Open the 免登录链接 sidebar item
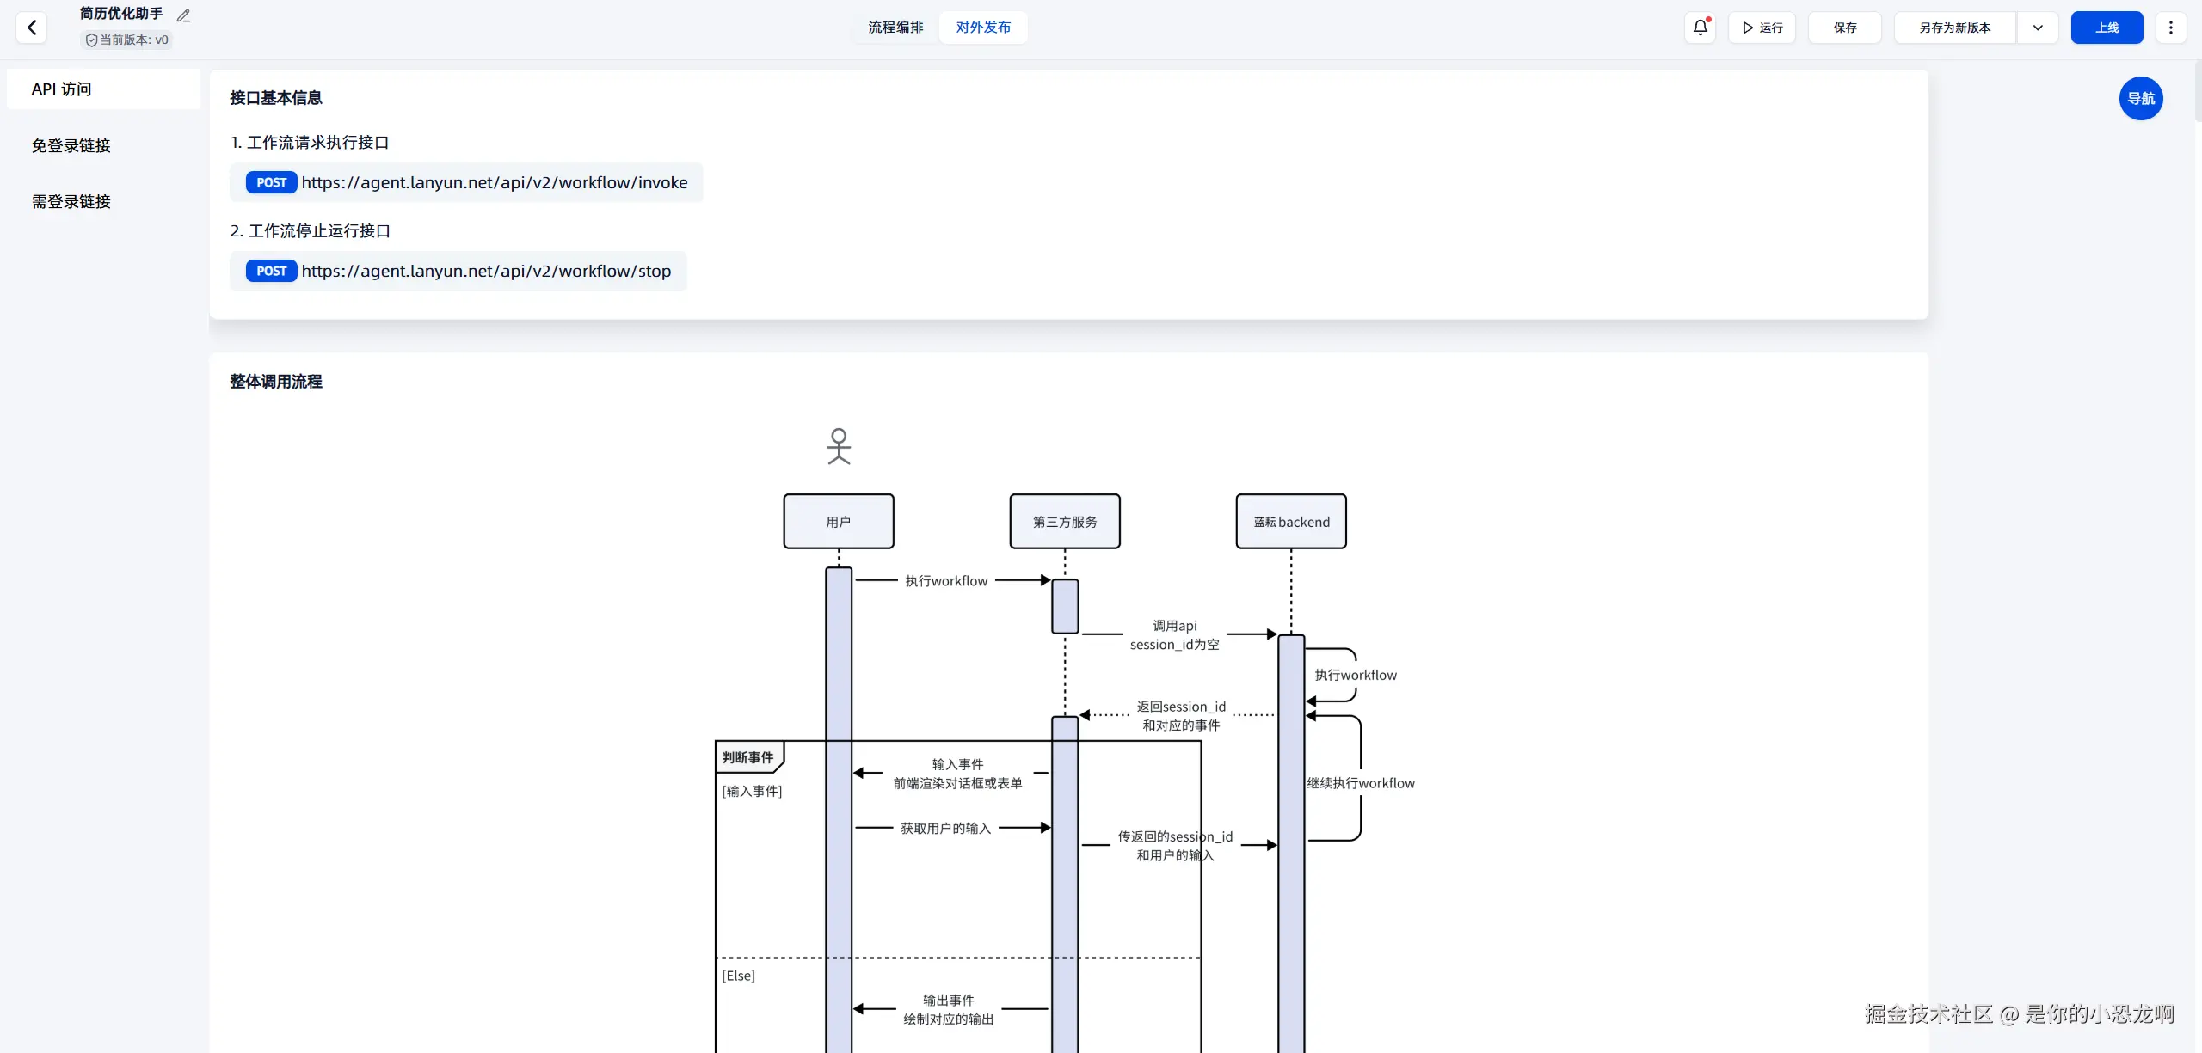The height and width of the screenshot is (1053, 2202). tap(71, 146)
